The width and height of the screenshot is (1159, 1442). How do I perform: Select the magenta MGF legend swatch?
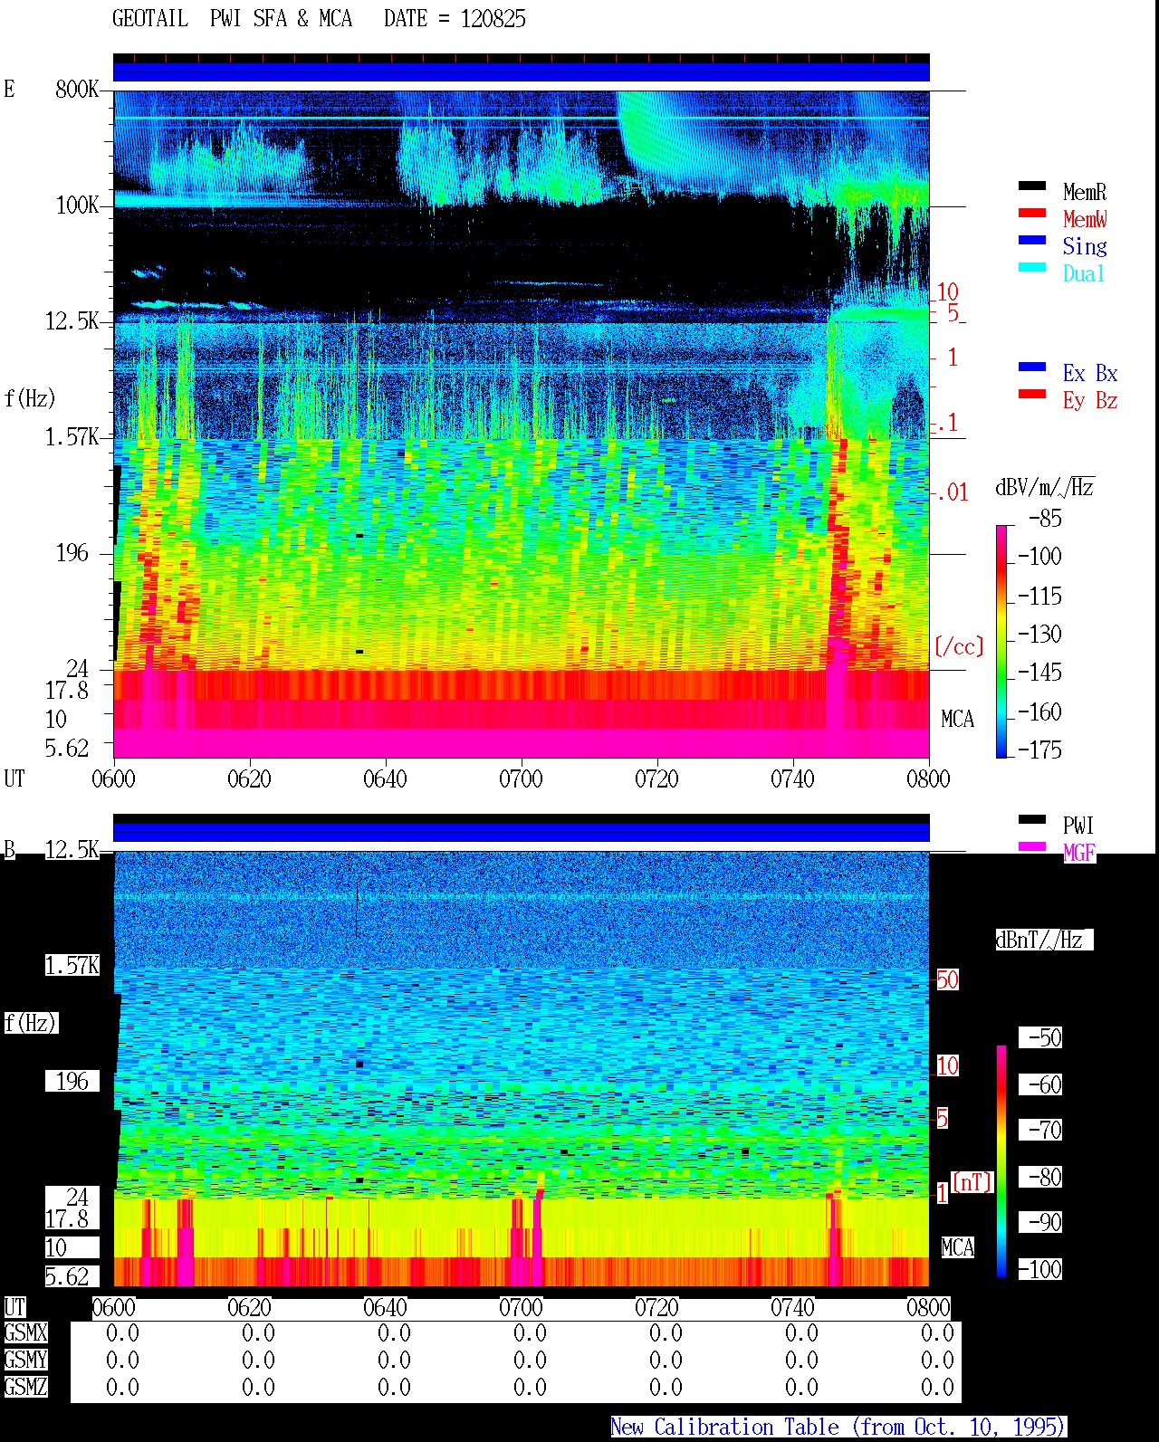click(x=1032, y=847)
